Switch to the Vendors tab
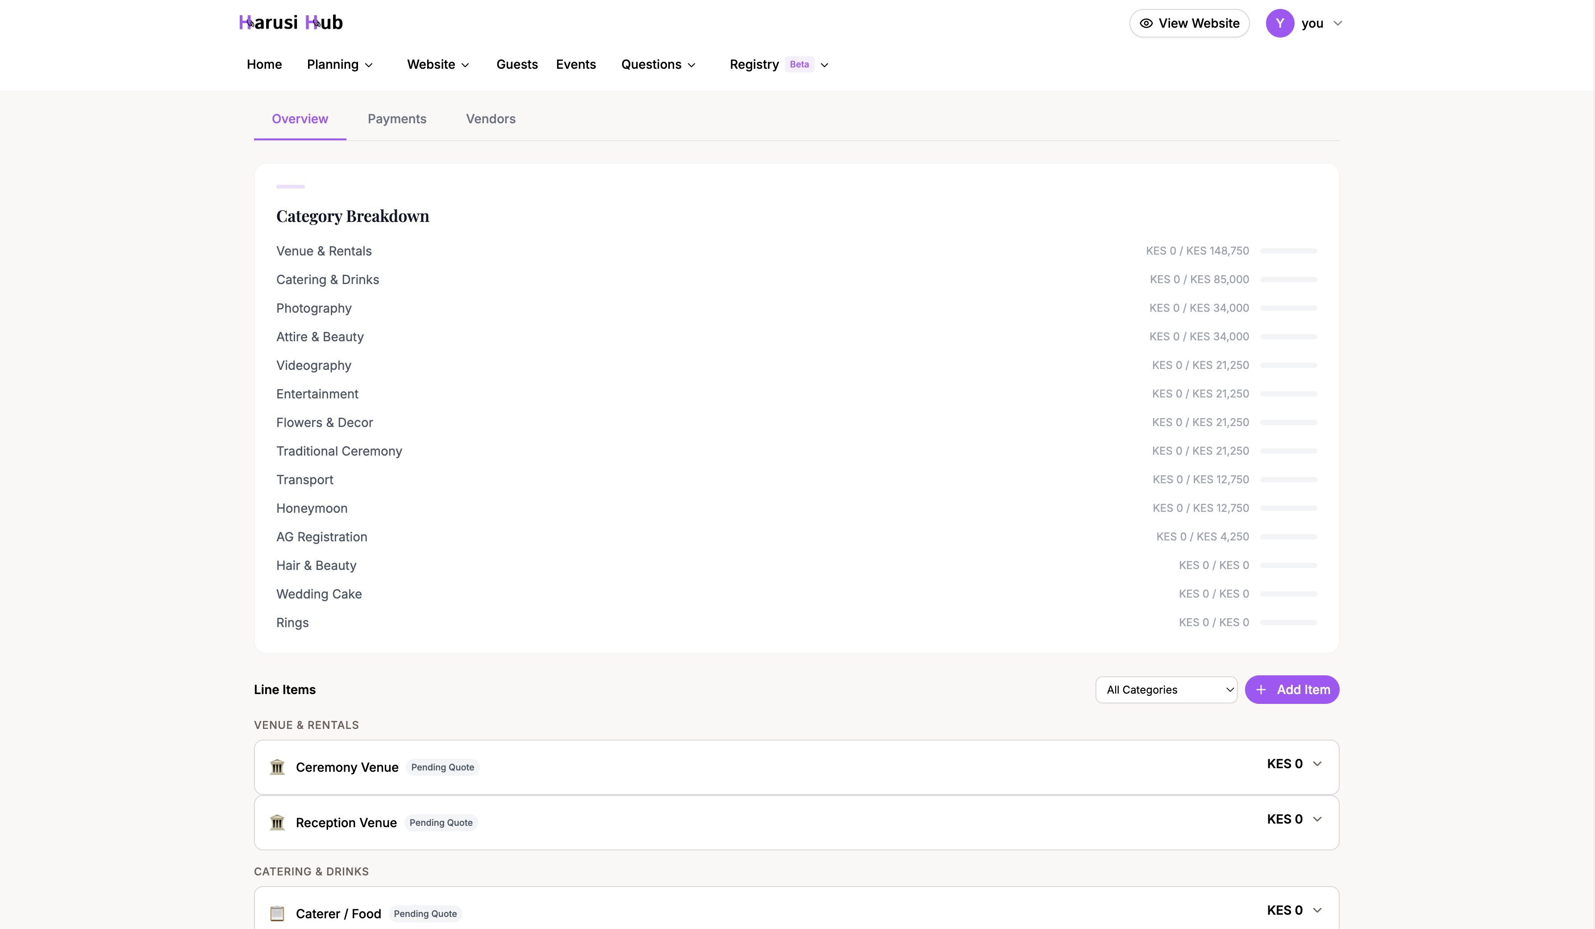The height and width of the screenshot is (929, 1595). [x=491, y=119]
